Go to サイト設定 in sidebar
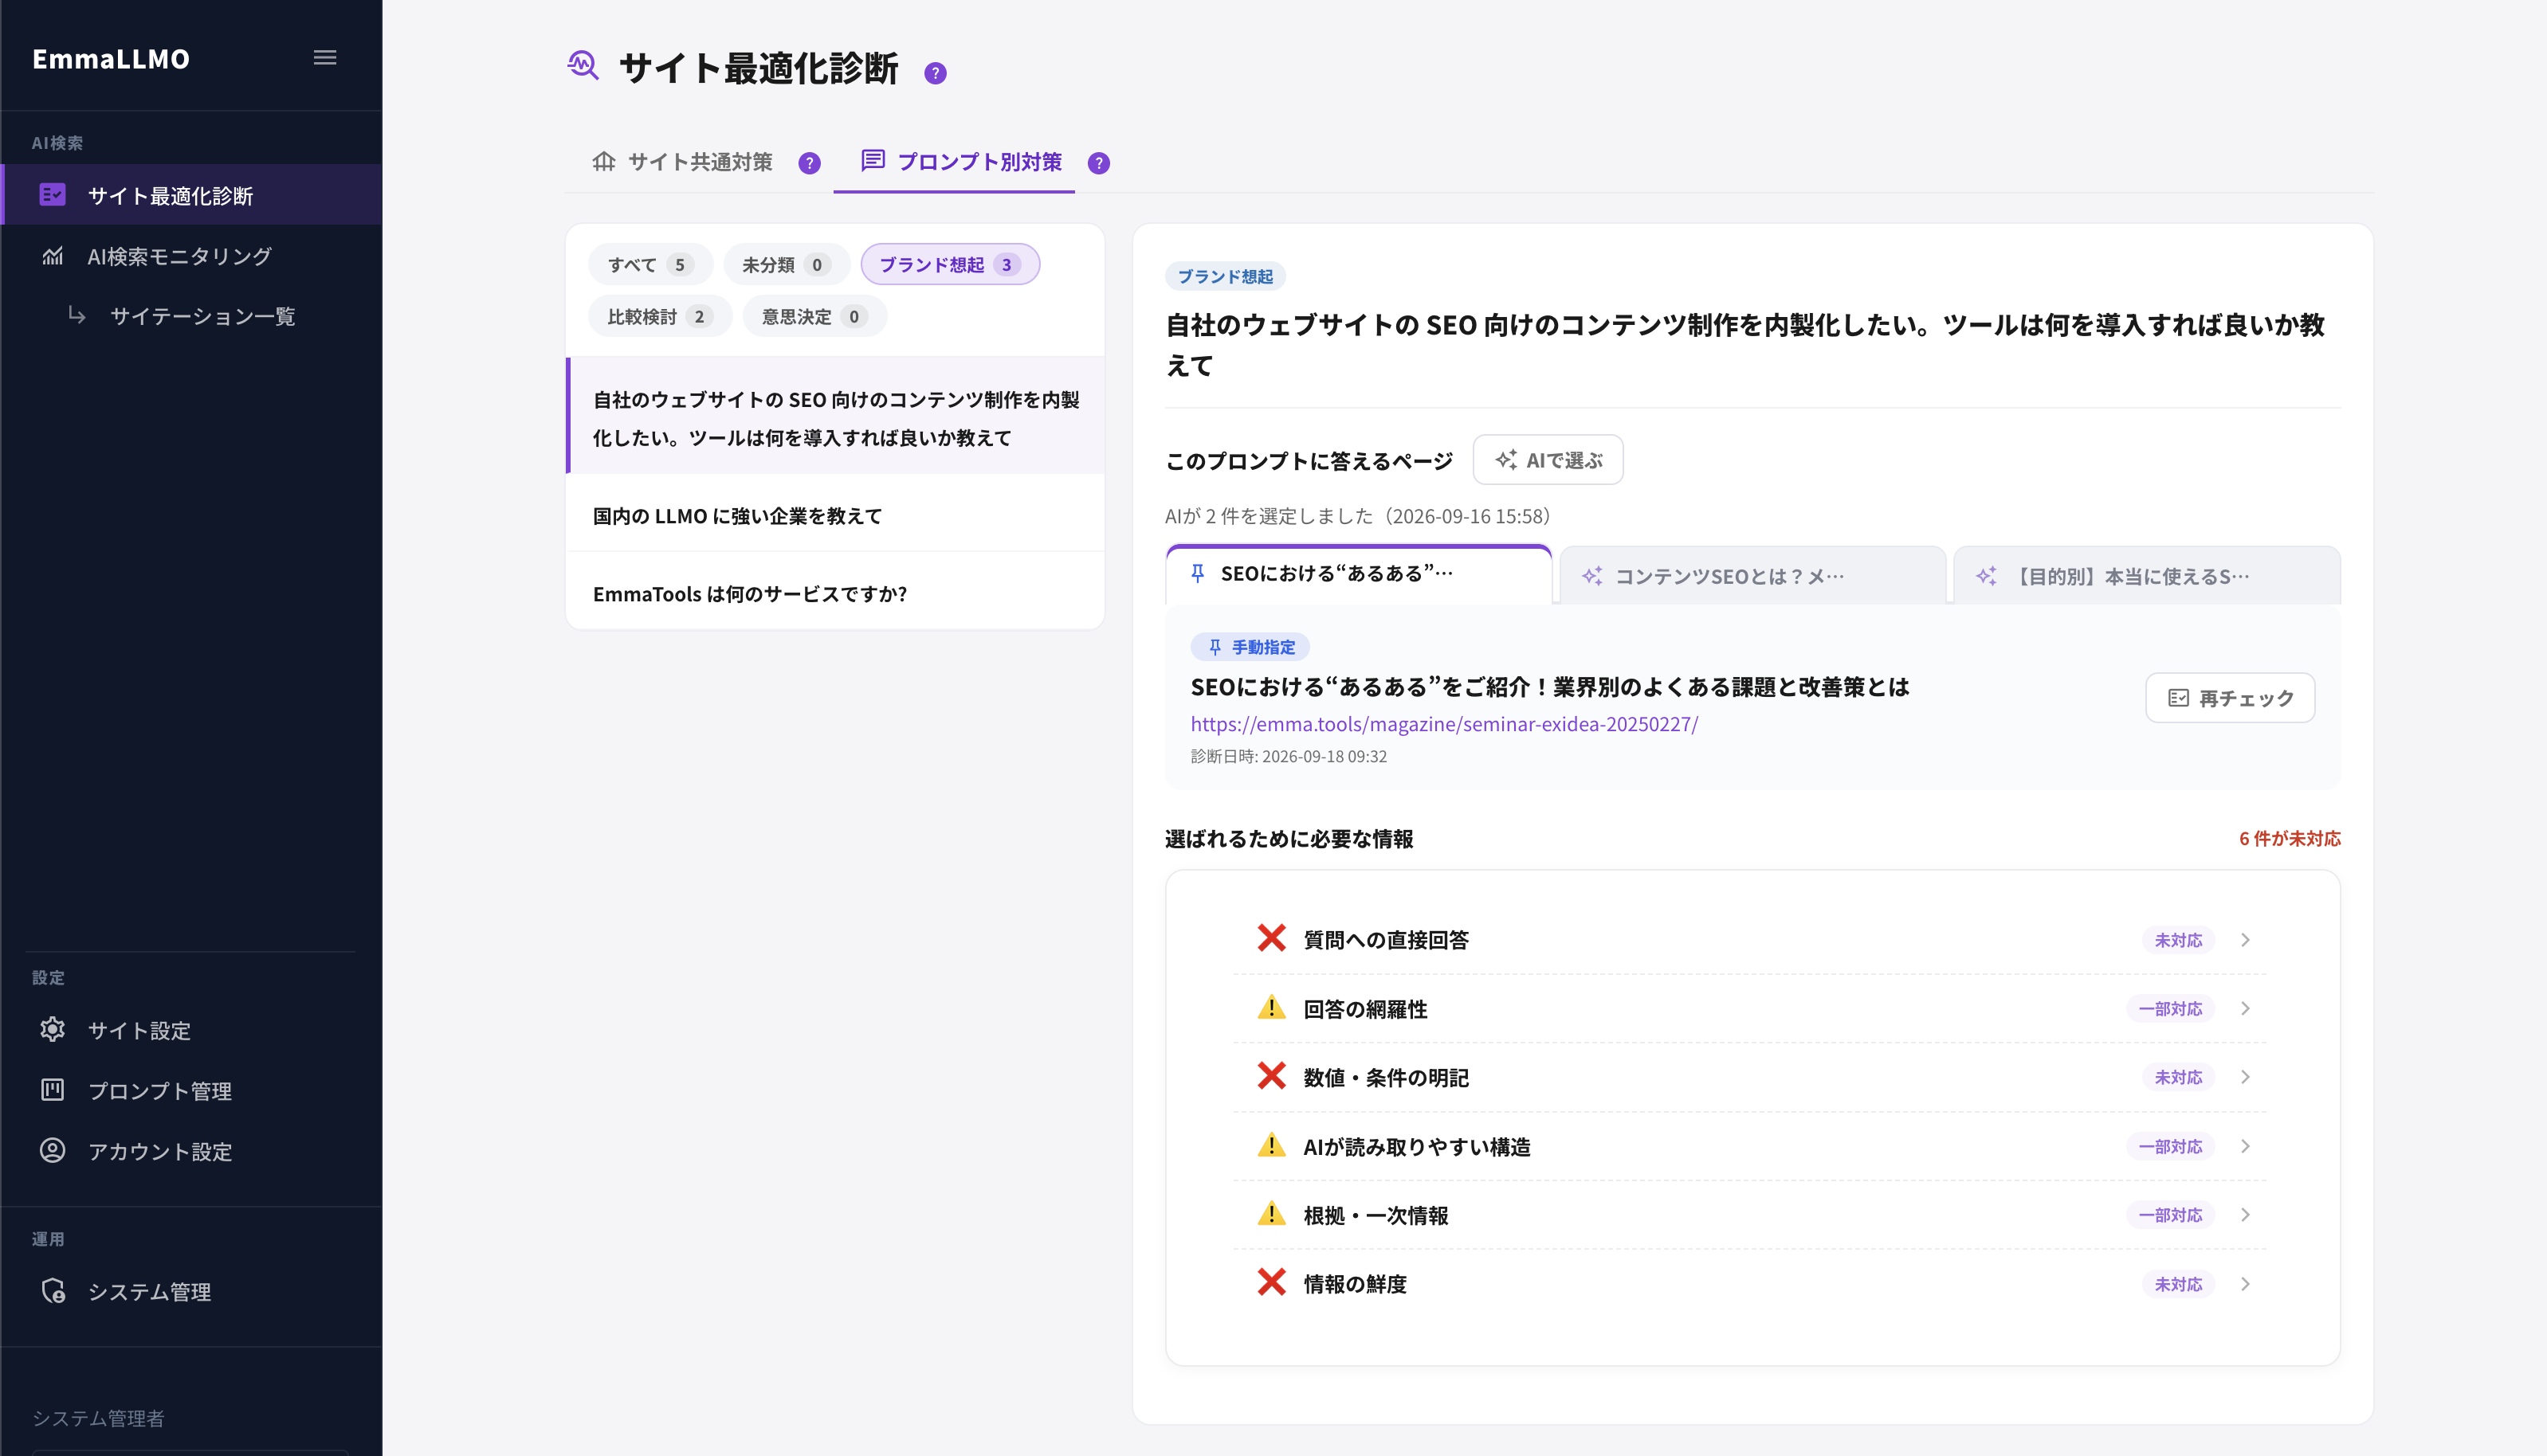 coord(191,1030)
